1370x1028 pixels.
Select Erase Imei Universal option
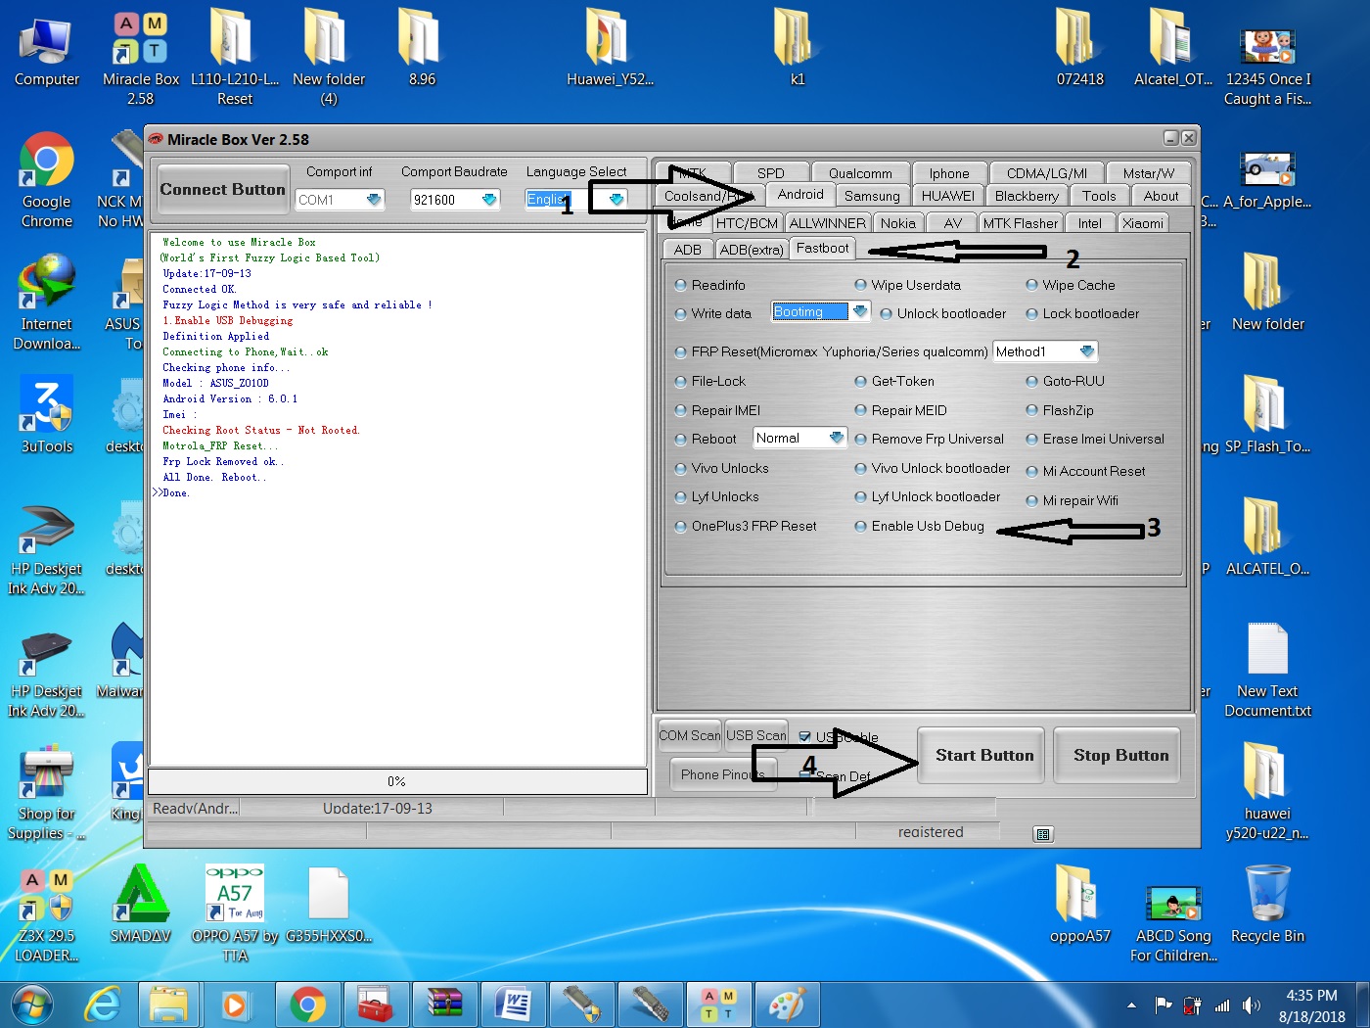[1095, 439]
